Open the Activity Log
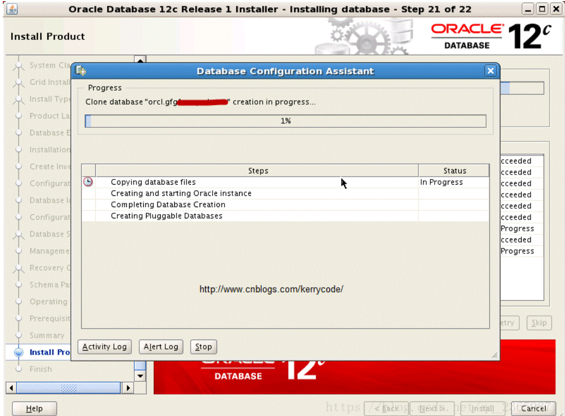 pyautogui.click(x=104, y=347)
